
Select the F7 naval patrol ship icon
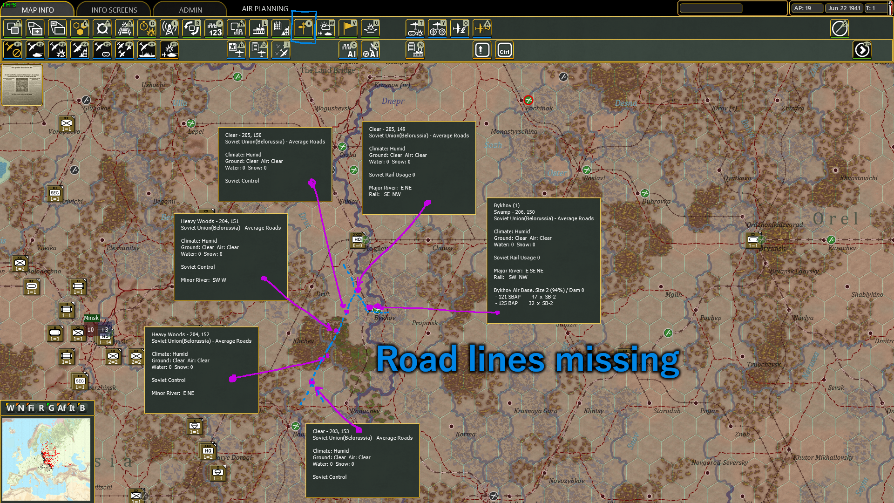[147, 50]
